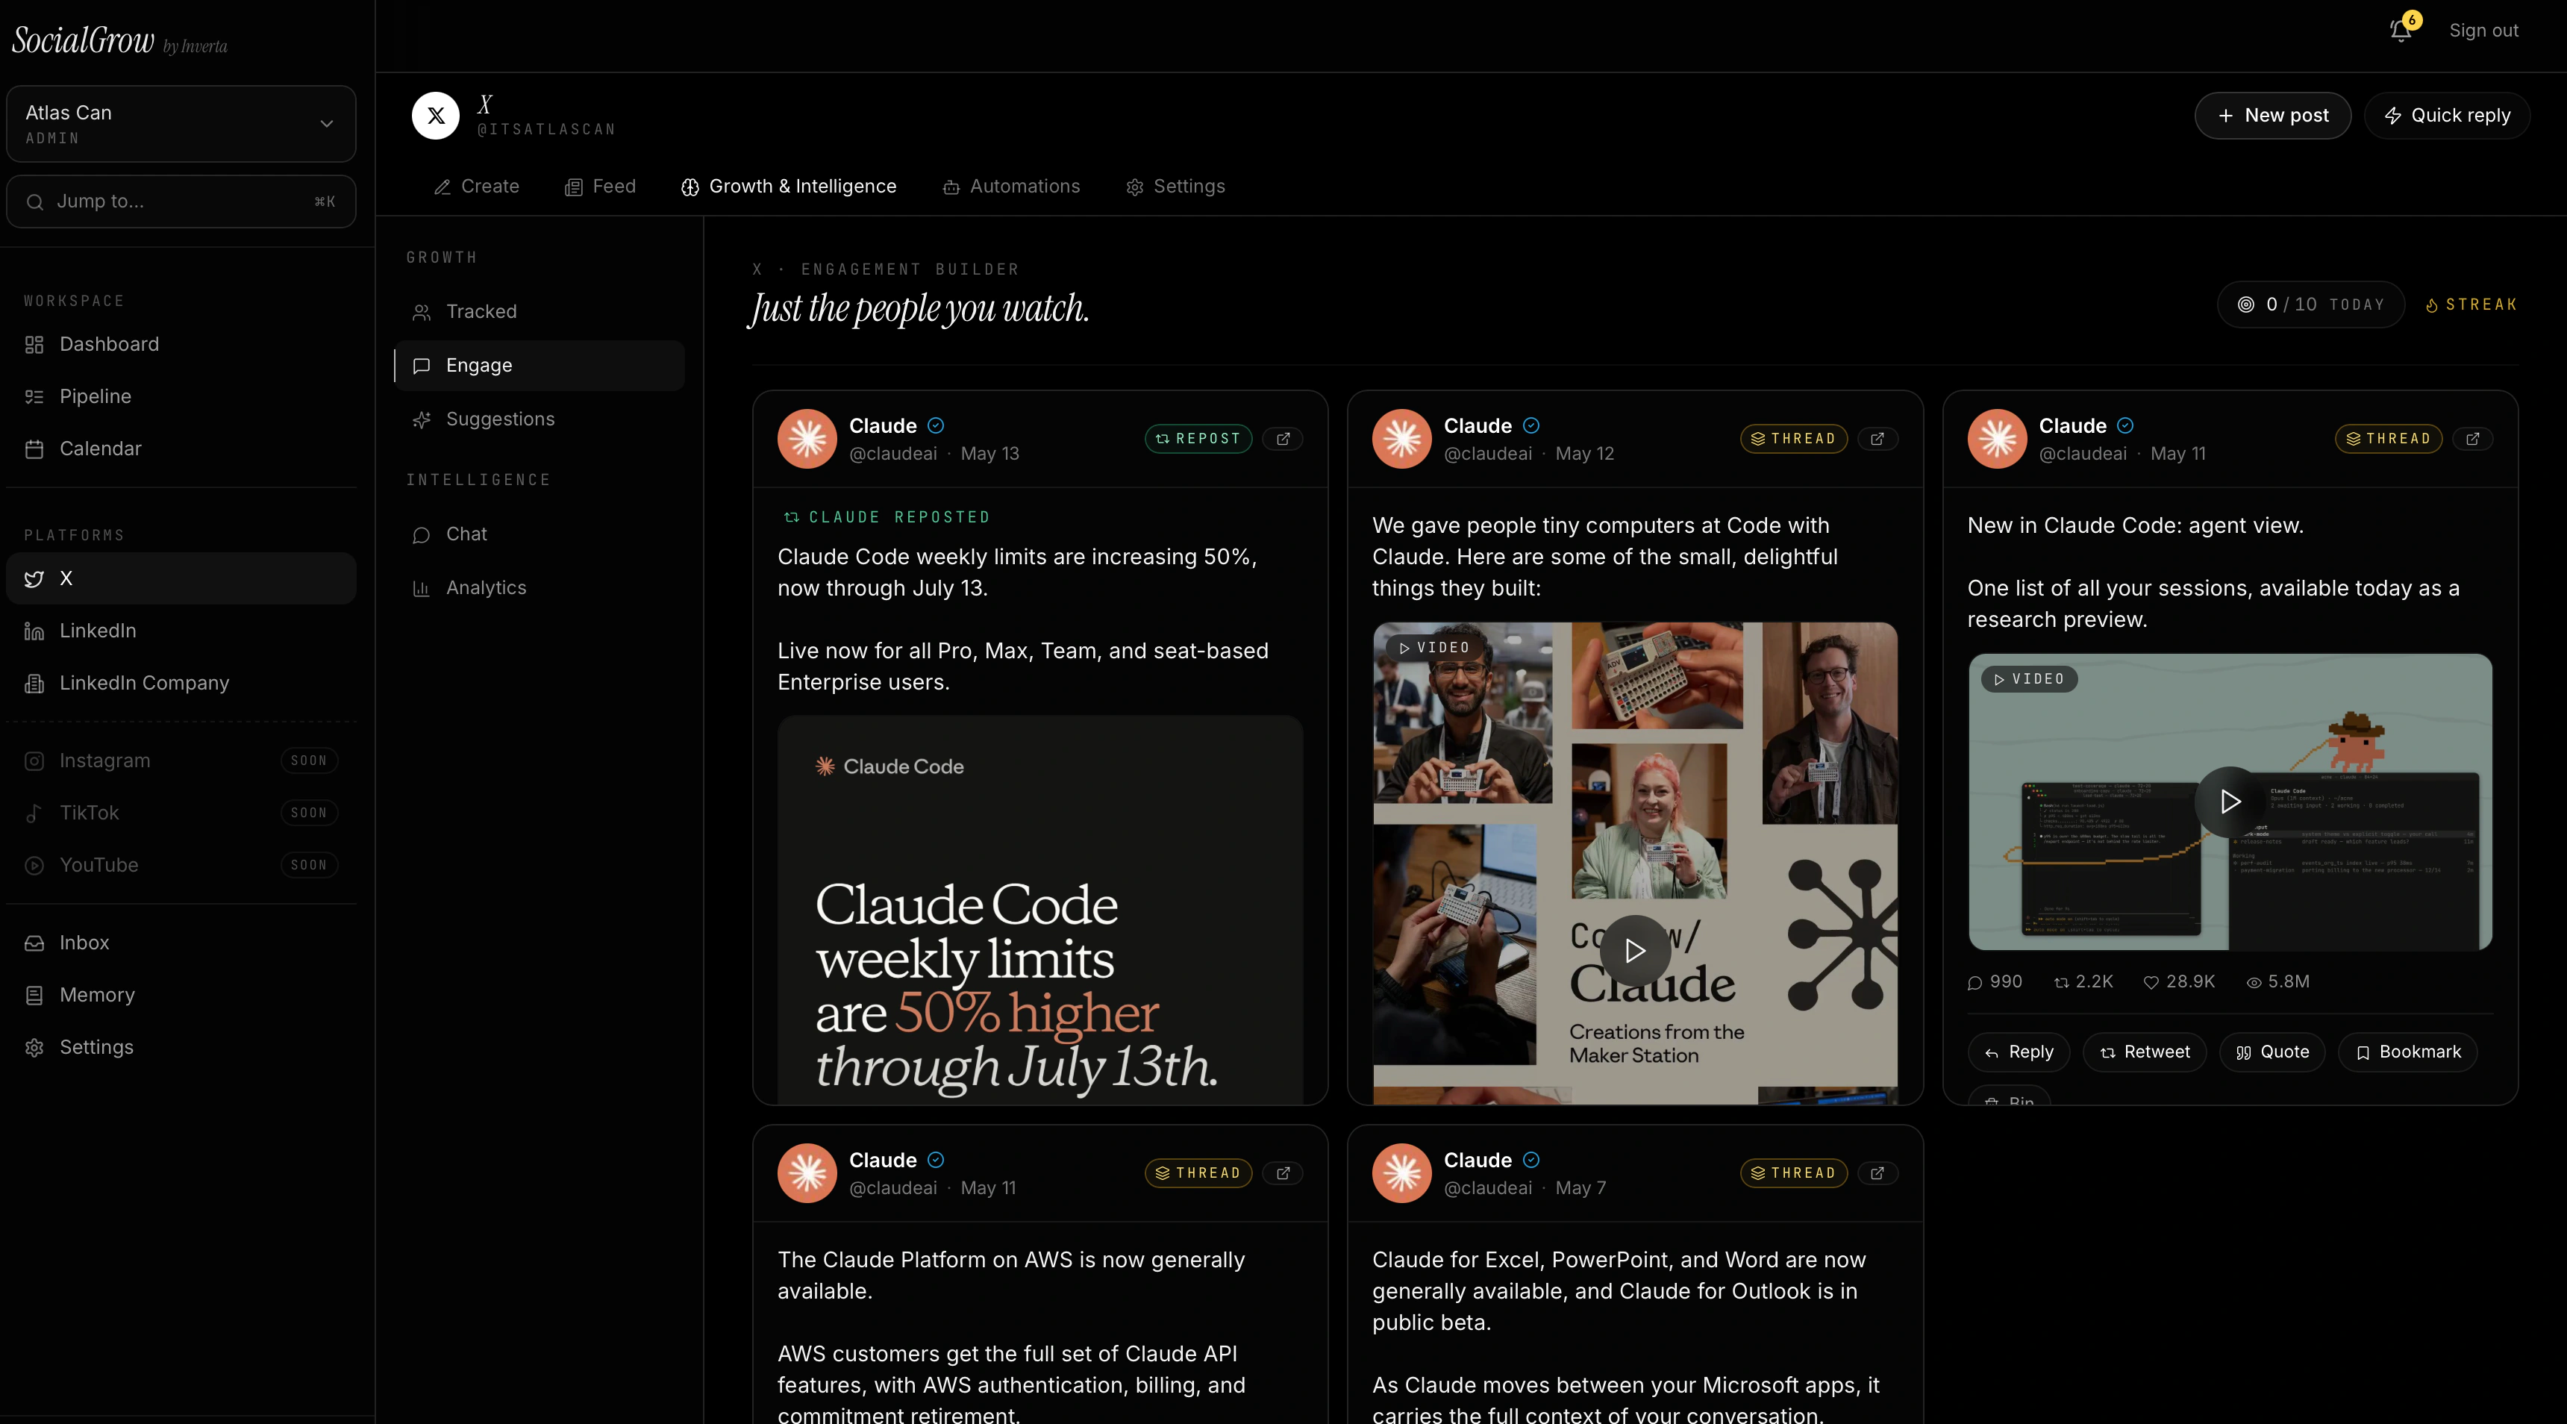Quote the agent view post

(x=2272, y=1052)
